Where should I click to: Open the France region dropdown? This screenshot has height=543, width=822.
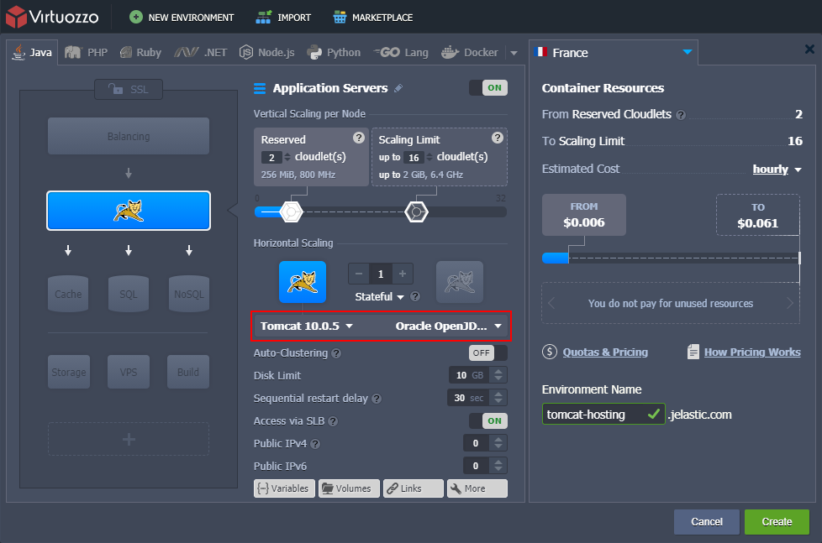tap(614, 52)
